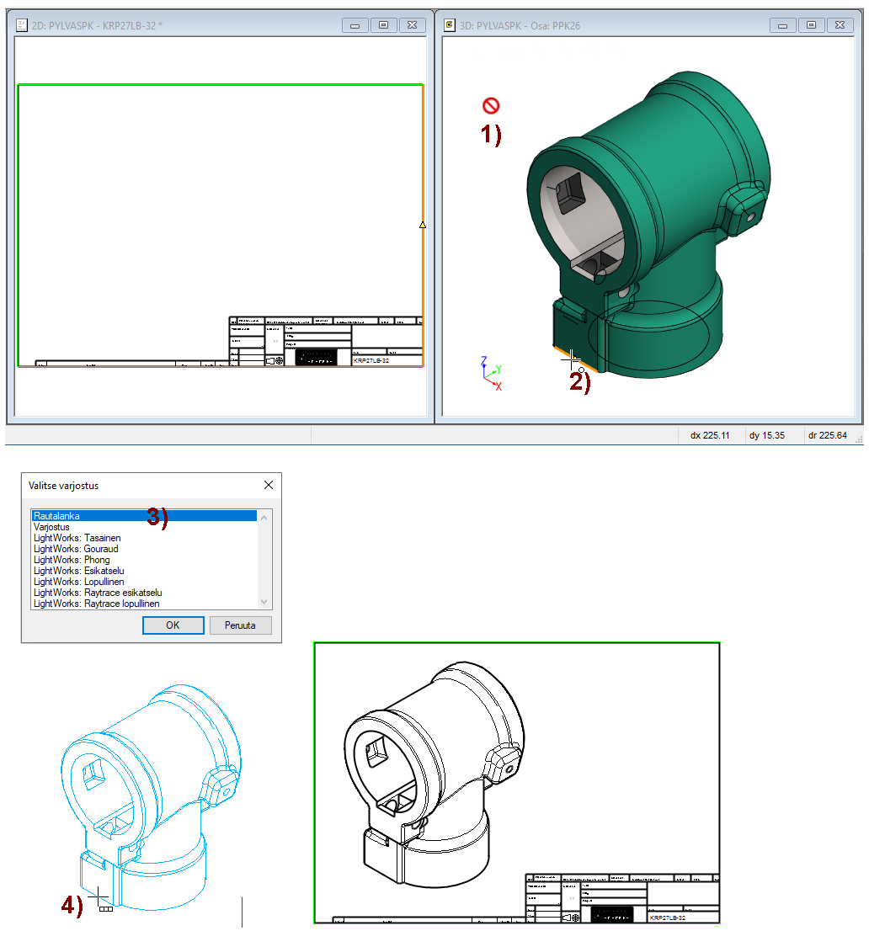Click the red prohibition symbol in 3D view
The width and height of the screenshot is (869, 931).
point(491,106)
